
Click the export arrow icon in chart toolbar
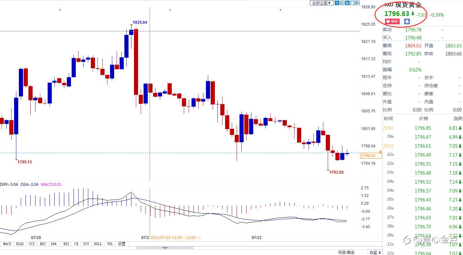pyautogui.click(x=357, y=3)
